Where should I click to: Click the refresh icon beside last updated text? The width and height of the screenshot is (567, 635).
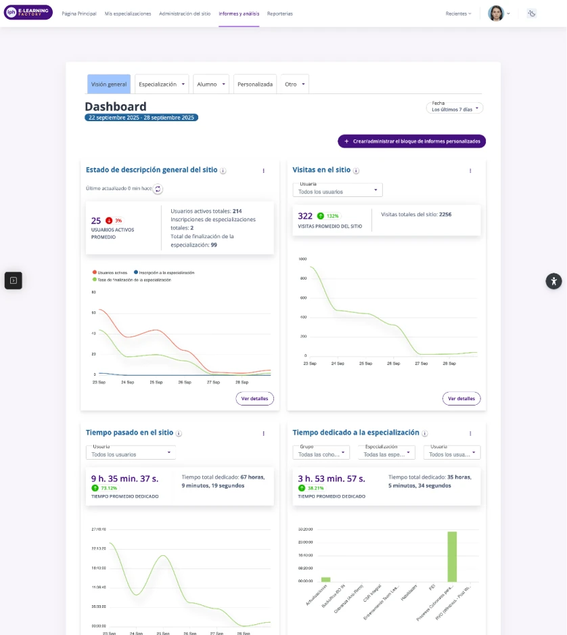click(158, 190)
